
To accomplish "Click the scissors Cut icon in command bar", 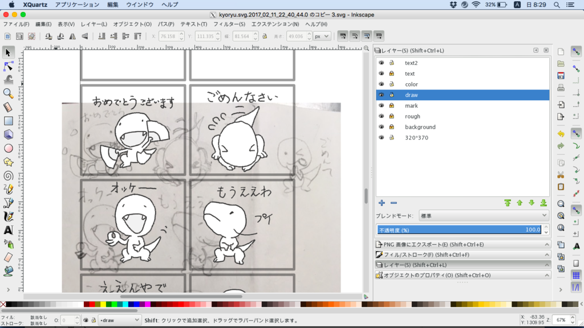I will [x=561, y=175].
